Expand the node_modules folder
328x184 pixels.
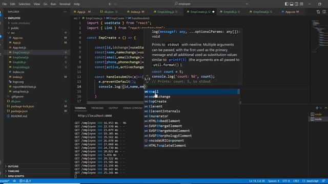point(20,23)
